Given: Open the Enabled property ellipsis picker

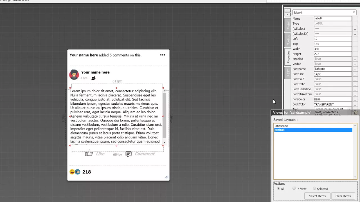Looking at the screenshot, I should coord(355,59).
